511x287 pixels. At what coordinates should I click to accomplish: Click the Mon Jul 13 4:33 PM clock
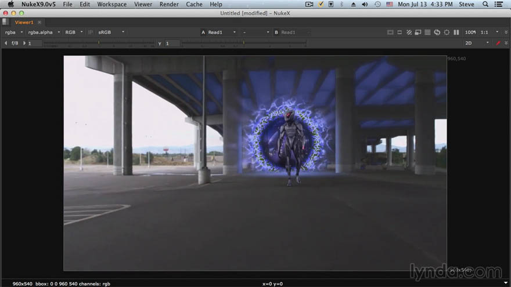click(x=425, y=4)
